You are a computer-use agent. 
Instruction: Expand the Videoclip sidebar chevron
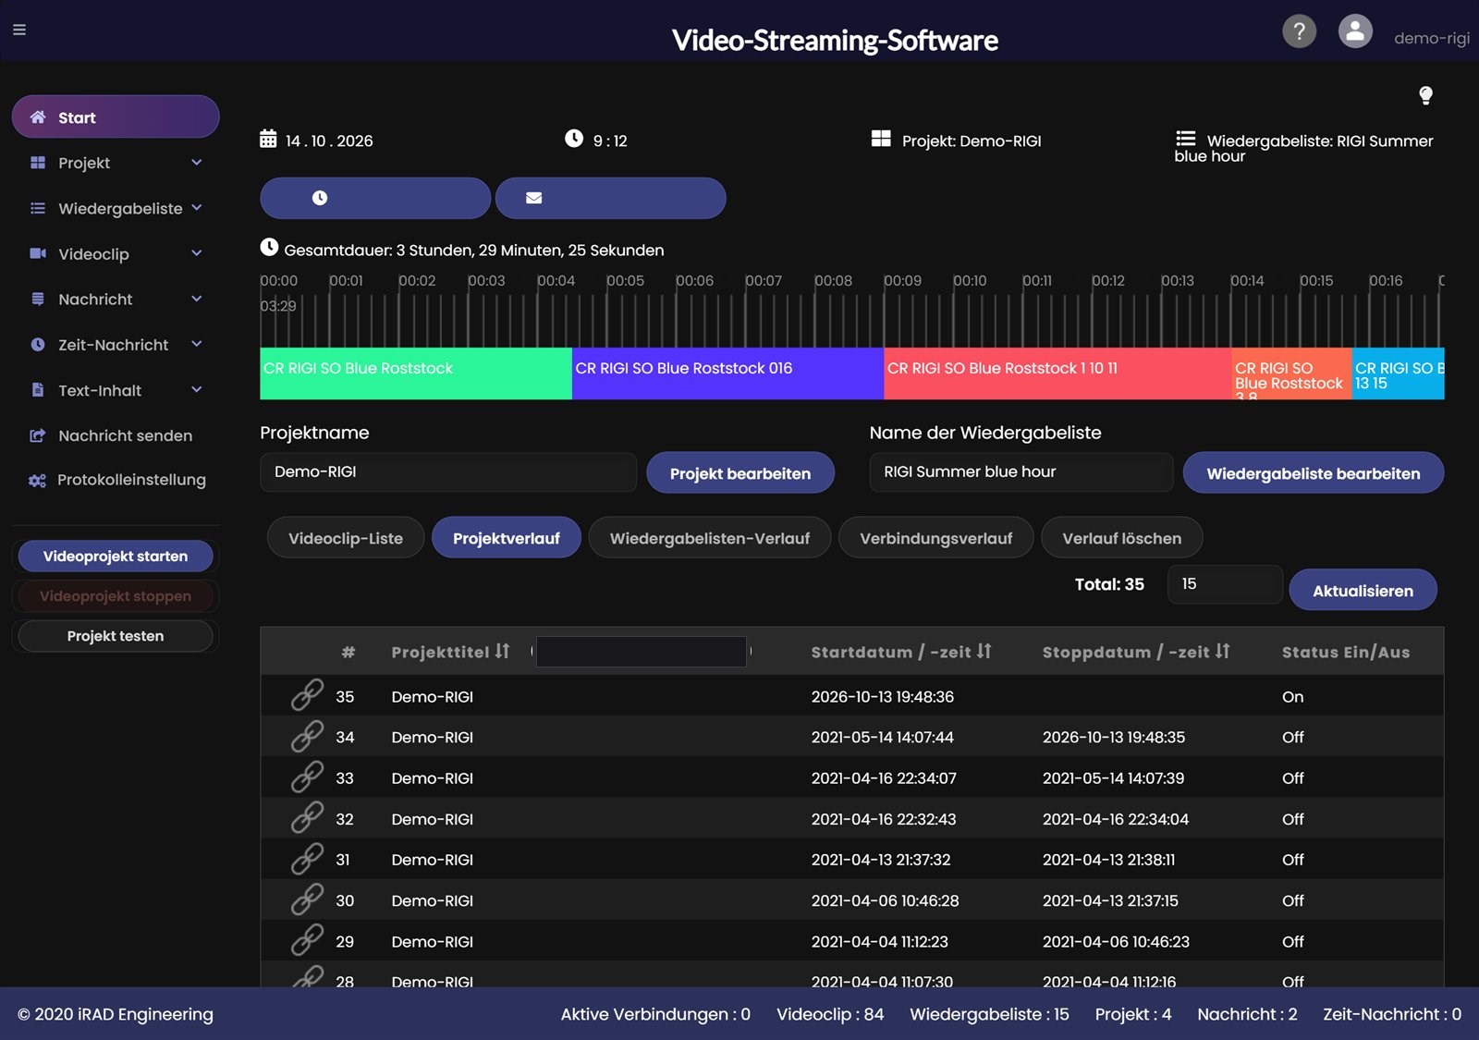[197, 253]
